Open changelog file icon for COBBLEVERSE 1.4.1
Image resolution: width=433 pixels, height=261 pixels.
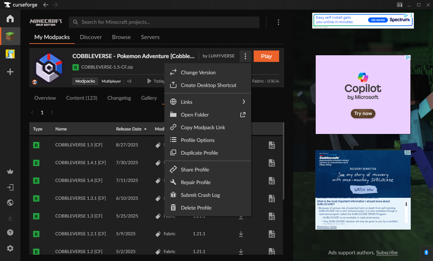(271, 163)
